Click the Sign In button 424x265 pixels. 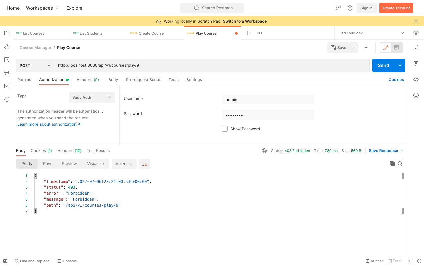(366, 8)
